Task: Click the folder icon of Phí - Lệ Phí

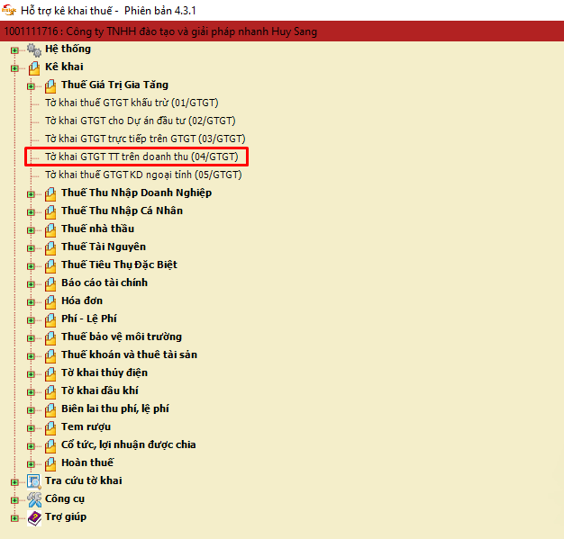Action: pyautogui.click(x=50, y=319)
